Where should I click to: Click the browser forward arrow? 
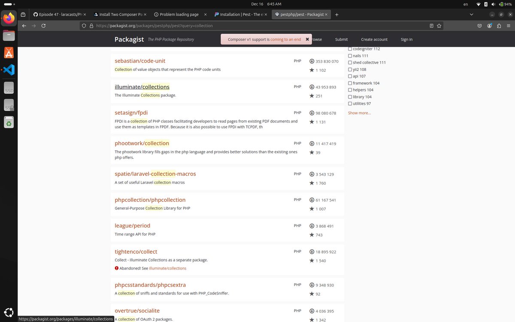[34, 26]
